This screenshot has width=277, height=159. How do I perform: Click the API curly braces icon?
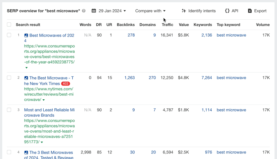coord(227,11)
